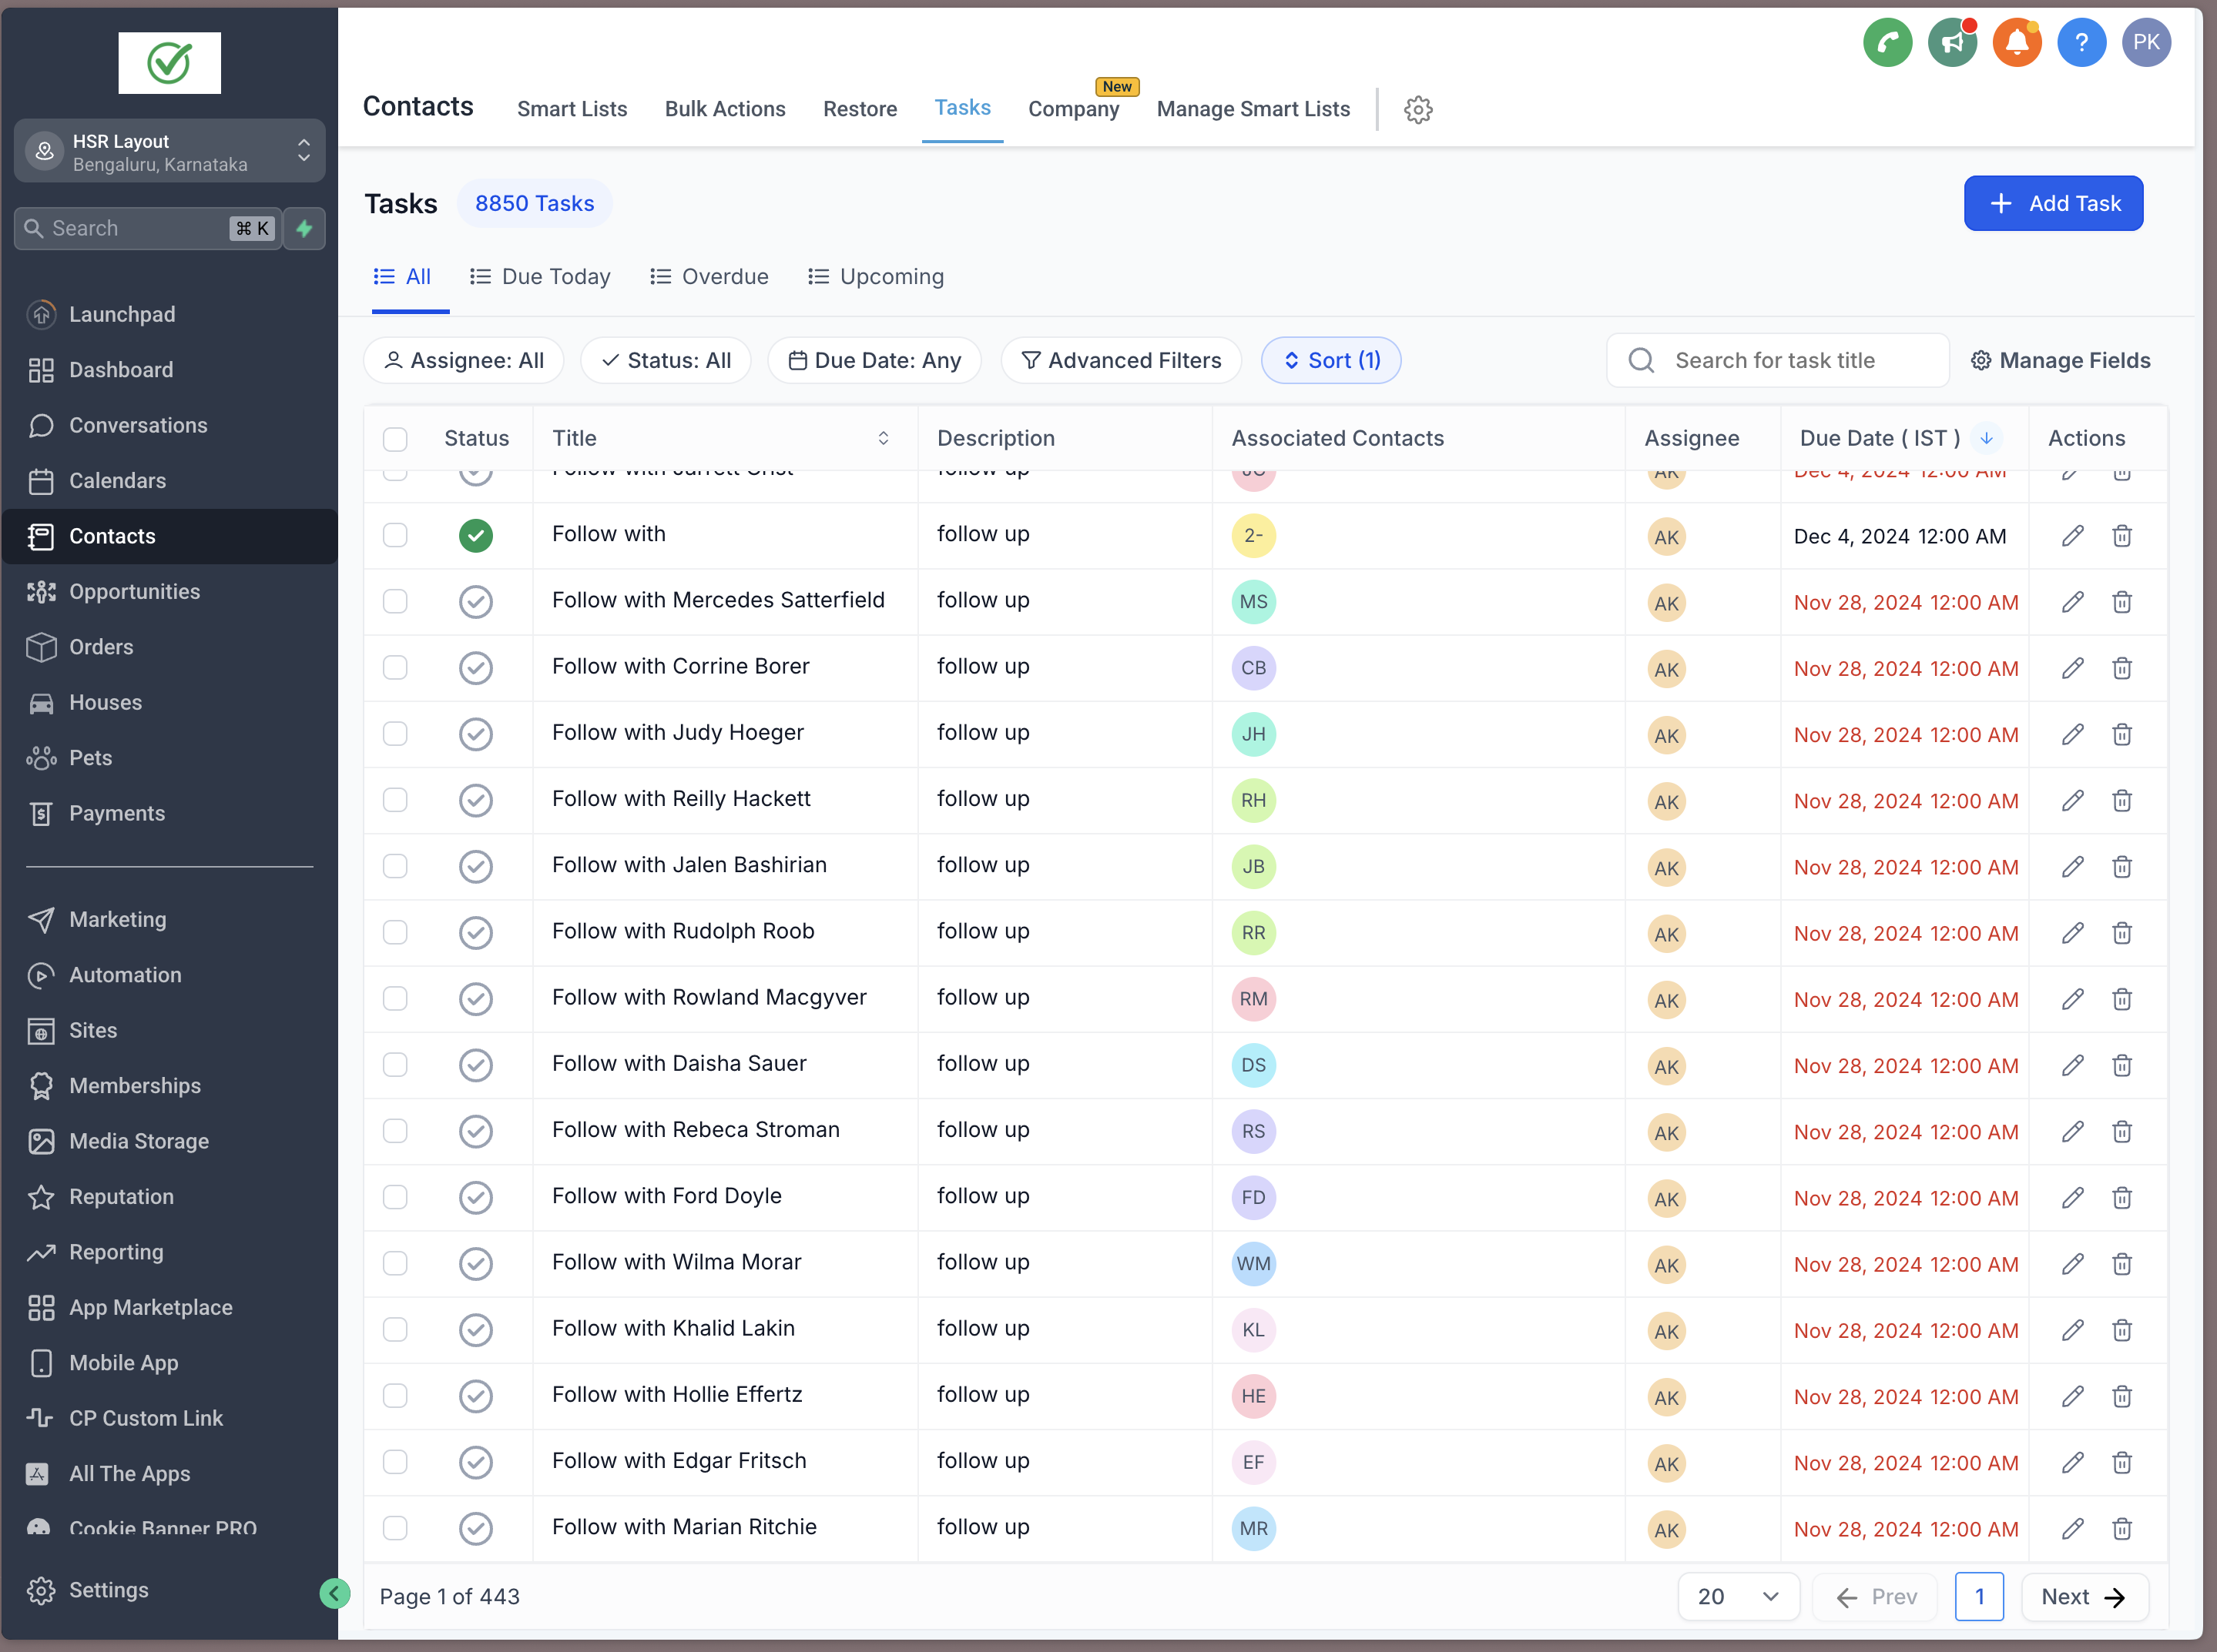Click the green lightning quick actions icon
The image size is (2217, 1652).
(305, 228)
